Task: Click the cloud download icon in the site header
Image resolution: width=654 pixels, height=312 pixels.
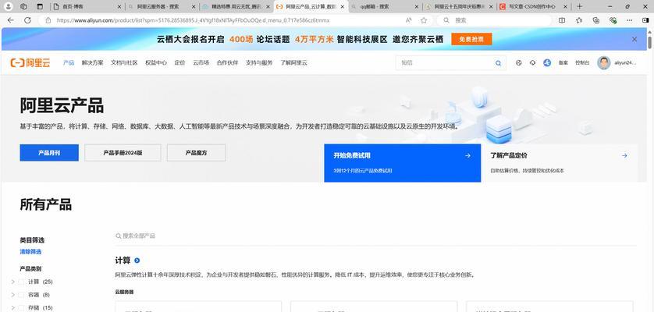Action: pos(532,63)
